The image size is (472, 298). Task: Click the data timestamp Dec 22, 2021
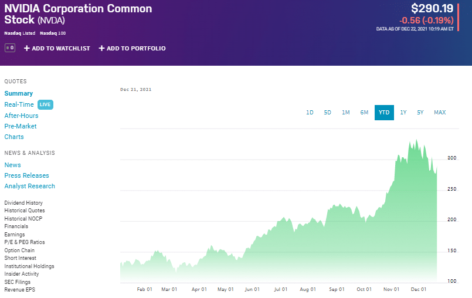click(415, 29)
